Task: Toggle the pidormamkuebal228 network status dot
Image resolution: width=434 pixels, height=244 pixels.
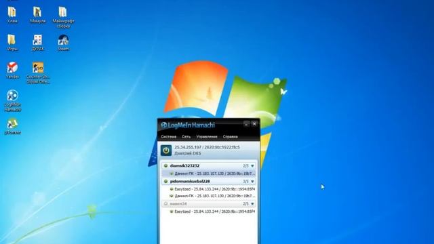Action: click(165, 181)
